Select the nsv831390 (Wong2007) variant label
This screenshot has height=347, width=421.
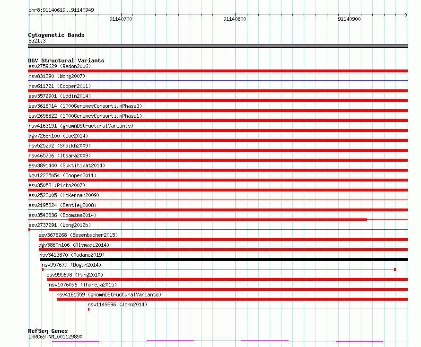(57, 76)
